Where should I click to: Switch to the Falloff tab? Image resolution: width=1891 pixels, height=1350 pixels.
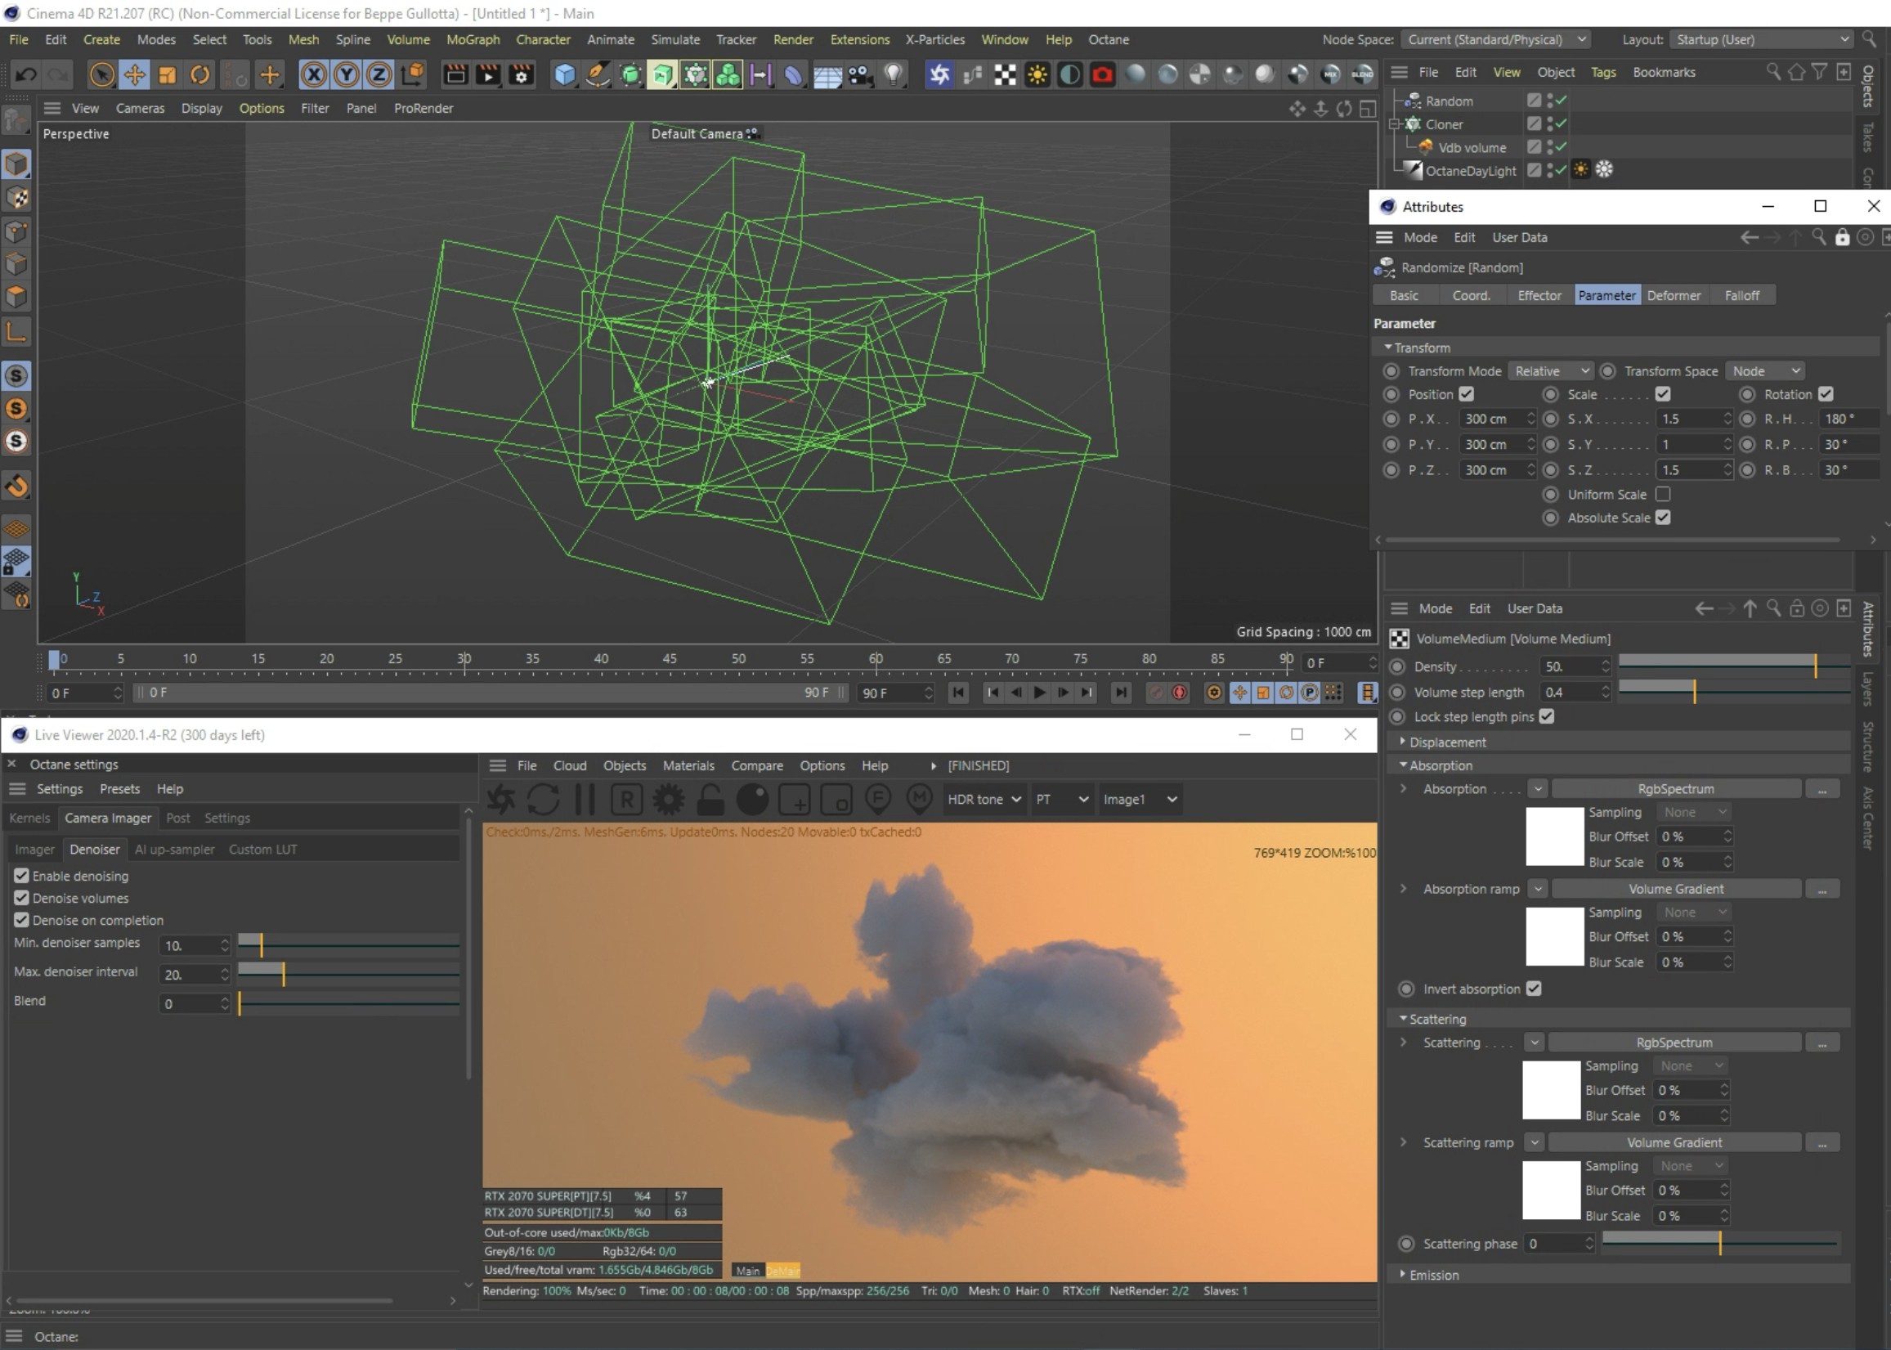[x=1741, y=295]
